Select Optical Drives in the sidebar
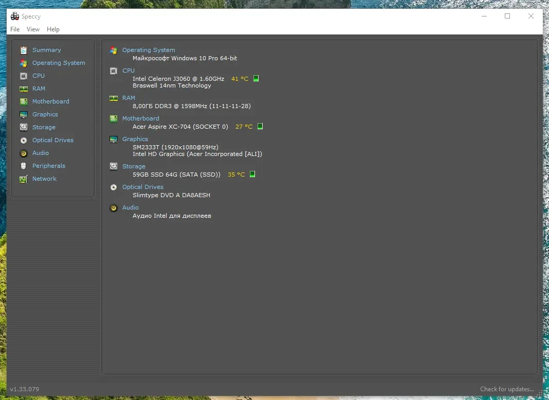549x400 pixels. (x=53, y=140)
